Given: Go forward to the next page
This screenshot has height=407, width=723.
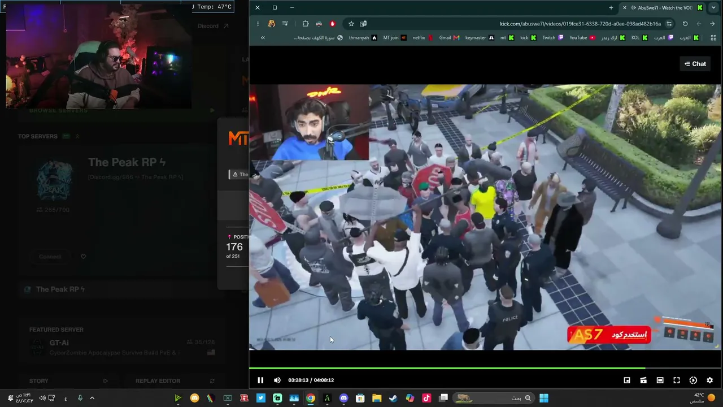Looking at the screenshot, I should coord(699,24).
